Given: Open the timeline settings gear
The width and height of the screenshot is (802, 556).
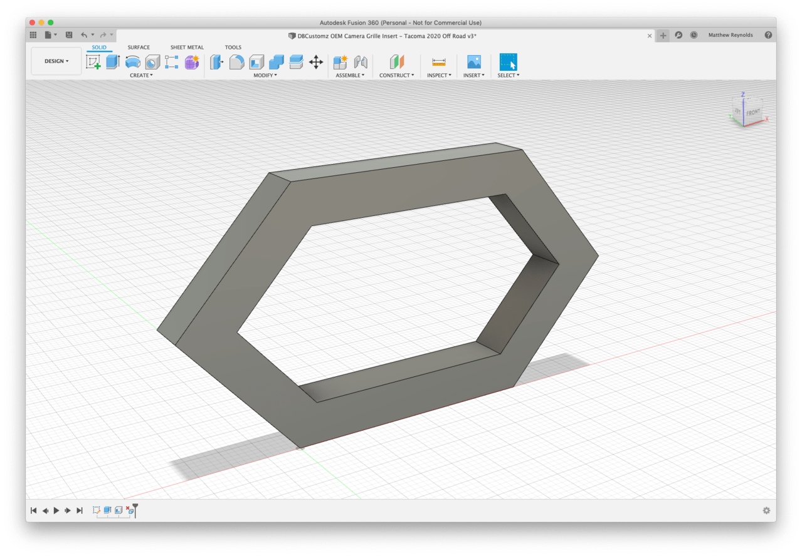Looking at the screenshot, I should point(766,511).
